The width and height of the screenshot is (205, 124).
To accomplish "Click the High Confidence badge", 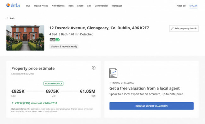I will (53, 84).
